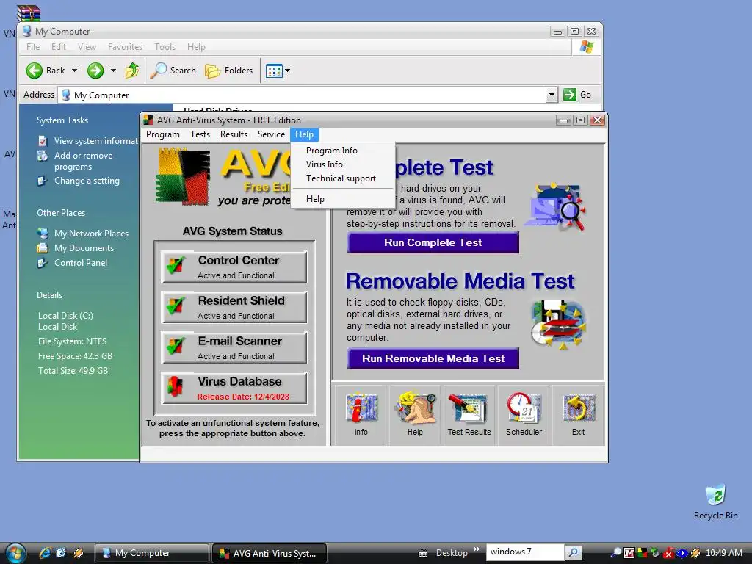Open Favorites menu in My Computer
752x564 pixels.
point(125,47)
